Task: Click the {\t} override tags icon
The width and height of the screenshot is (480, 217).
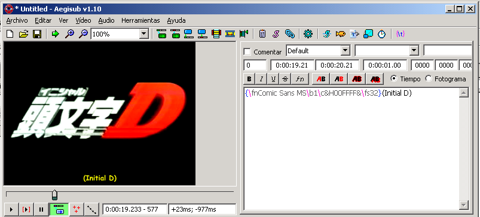Action: point(400,34)
